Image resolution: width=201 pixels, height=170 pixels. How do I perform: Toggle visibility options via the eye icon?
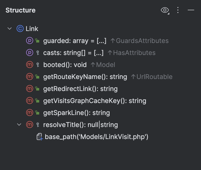pyautogui.click(x=165, y=10)
